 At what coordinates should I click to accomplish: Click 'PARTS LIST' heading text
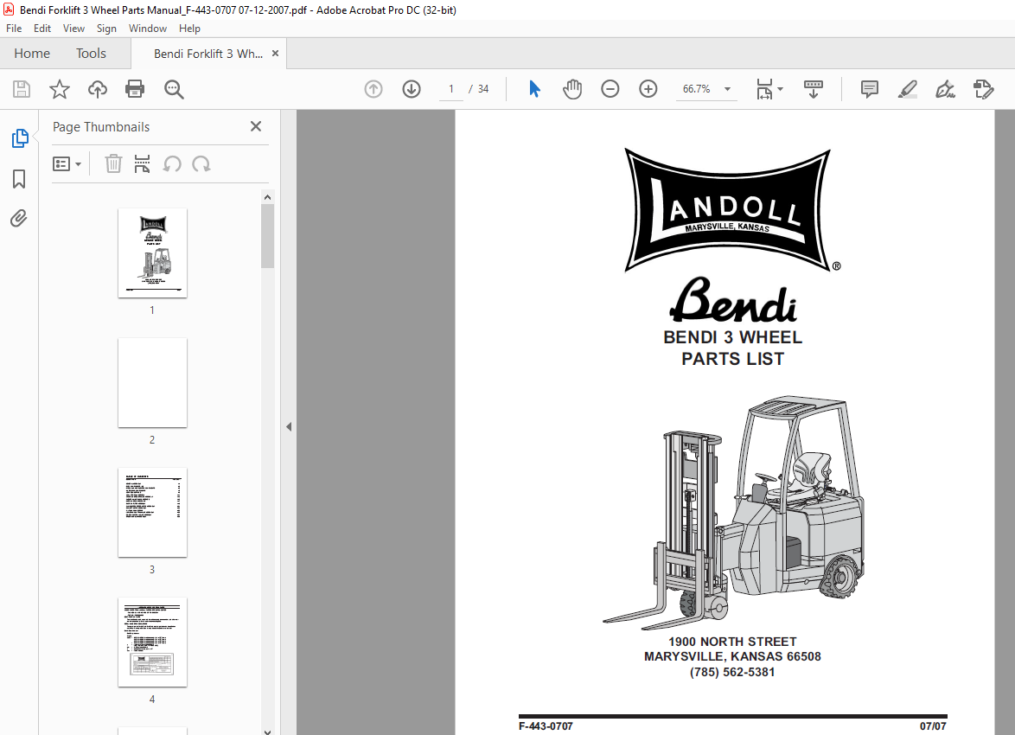pyautogui.click(x=733, y=359)
